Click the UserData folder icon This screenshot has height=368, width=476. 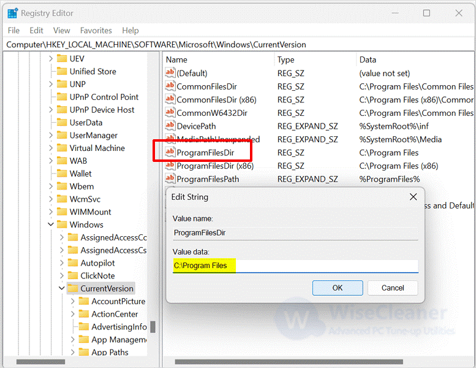click(x=62, y=122)
